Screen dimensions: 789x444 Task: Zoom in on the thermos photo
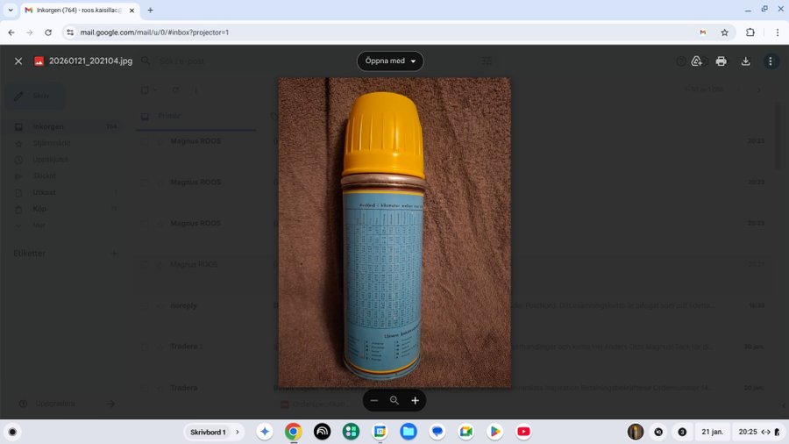(x=415, y=400)
